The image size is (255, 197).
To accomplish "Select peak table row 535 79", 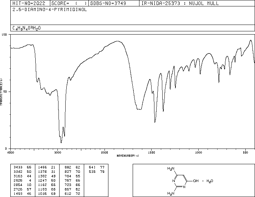I will [97, 171].
